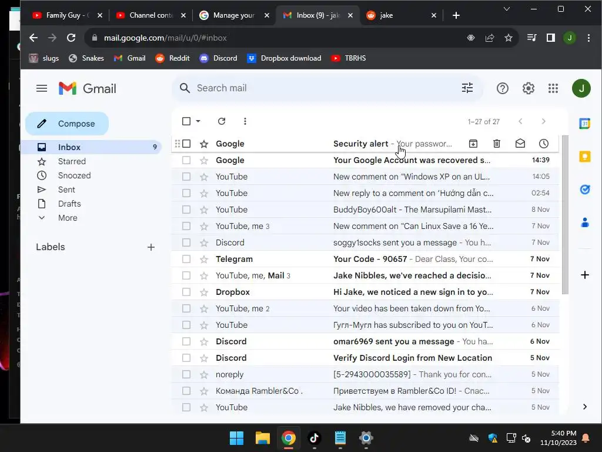Open Chrome three-dot menu
This screenshot has height=452, width=602.
[x=588, y=38]
